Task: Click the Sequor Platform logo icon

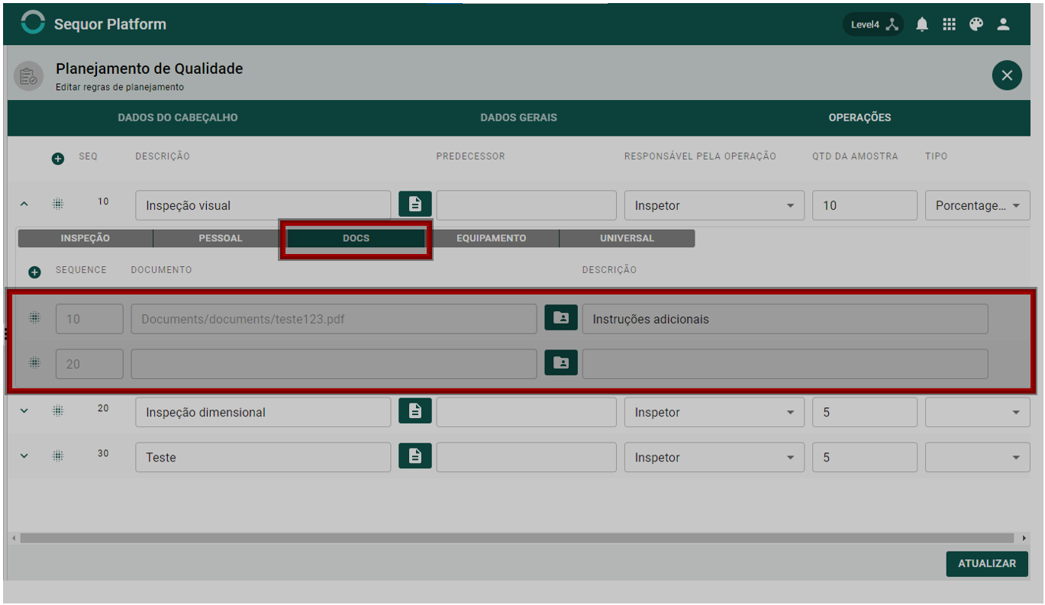Action: point(33,23)
